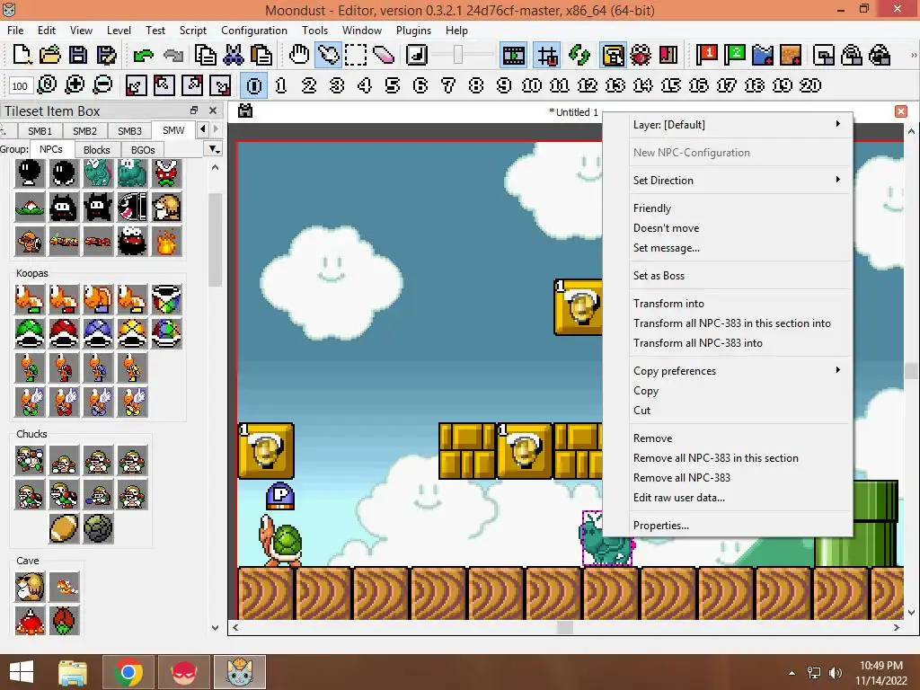The image size is (920, 690).
Task: Switch to section 1
Action: tap(281, 85)
